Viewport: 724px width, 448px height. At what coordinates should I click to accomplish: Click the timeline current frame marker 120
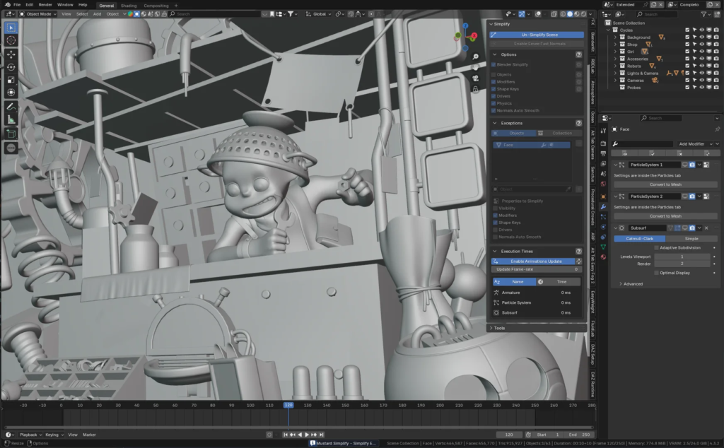coord(288,405)
